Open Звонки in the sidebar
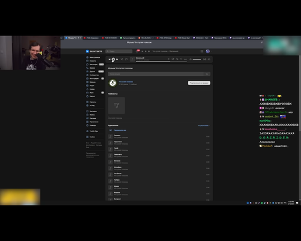The width and height of the screenshot is (301, 241). [x=92, y=68]
